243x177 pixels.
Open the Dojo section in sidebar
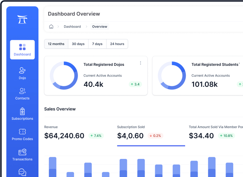click(22, 73)
